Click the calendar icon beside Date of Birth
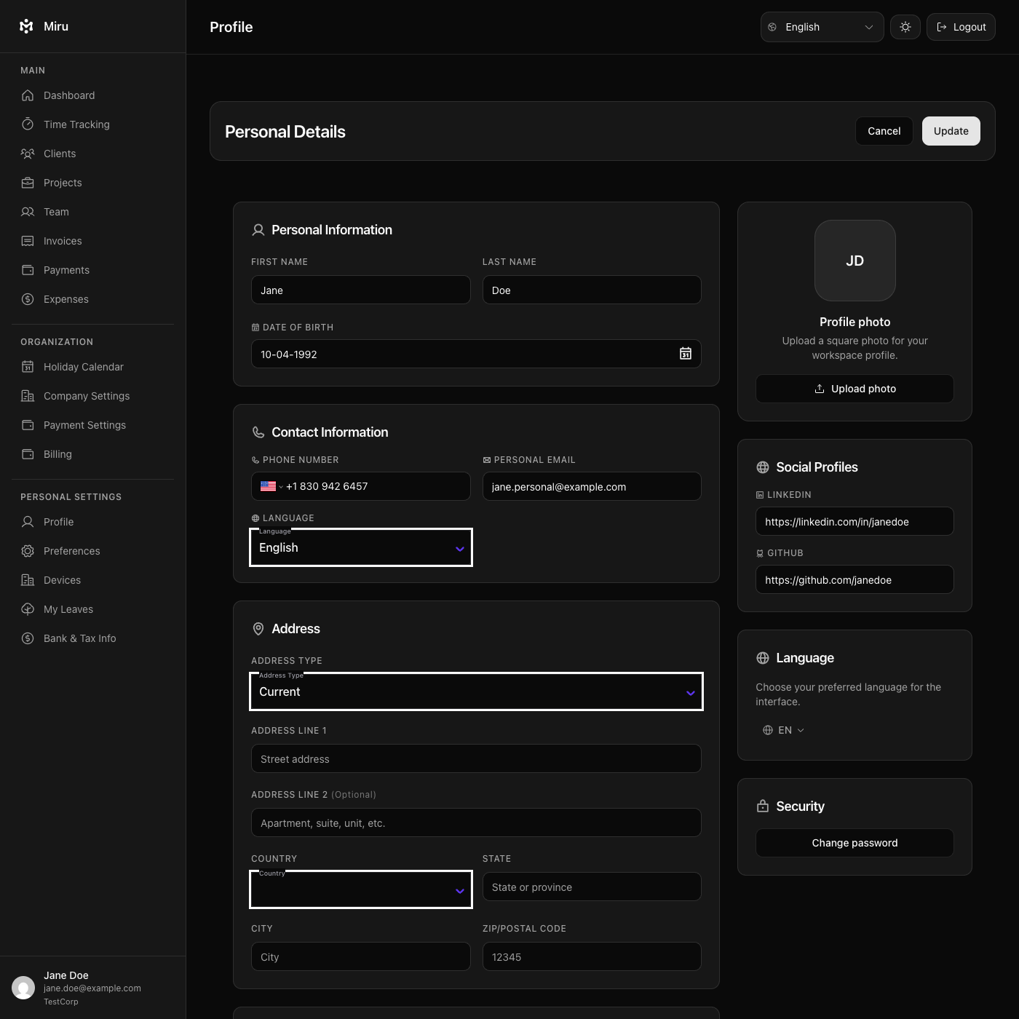This screenshot has height=1019, width=1019. click(x=685, y=354)
